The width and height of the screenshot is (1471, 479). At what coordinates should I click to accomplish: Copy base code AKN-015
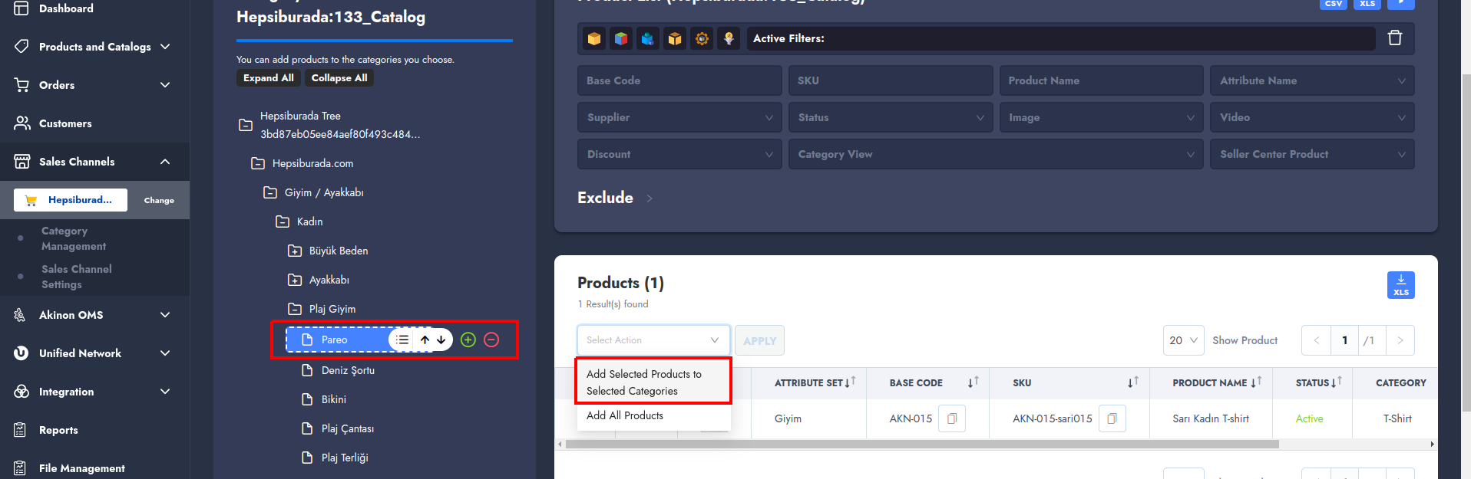(952, 418)
